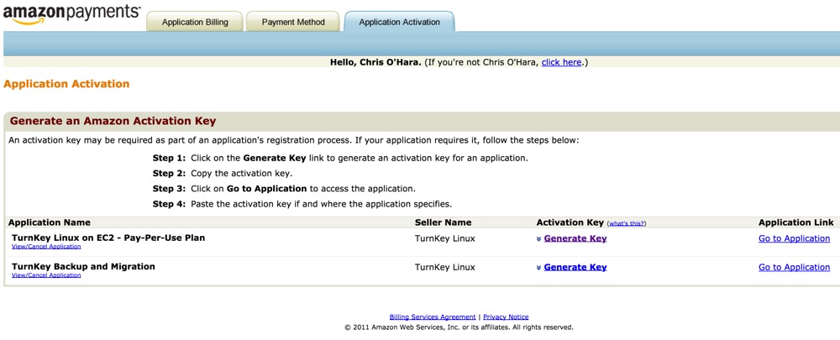View/Cancel the TurnKey Backup and Migration application
840x340 pixels.
pyautogui.click(x=46, y=275)
